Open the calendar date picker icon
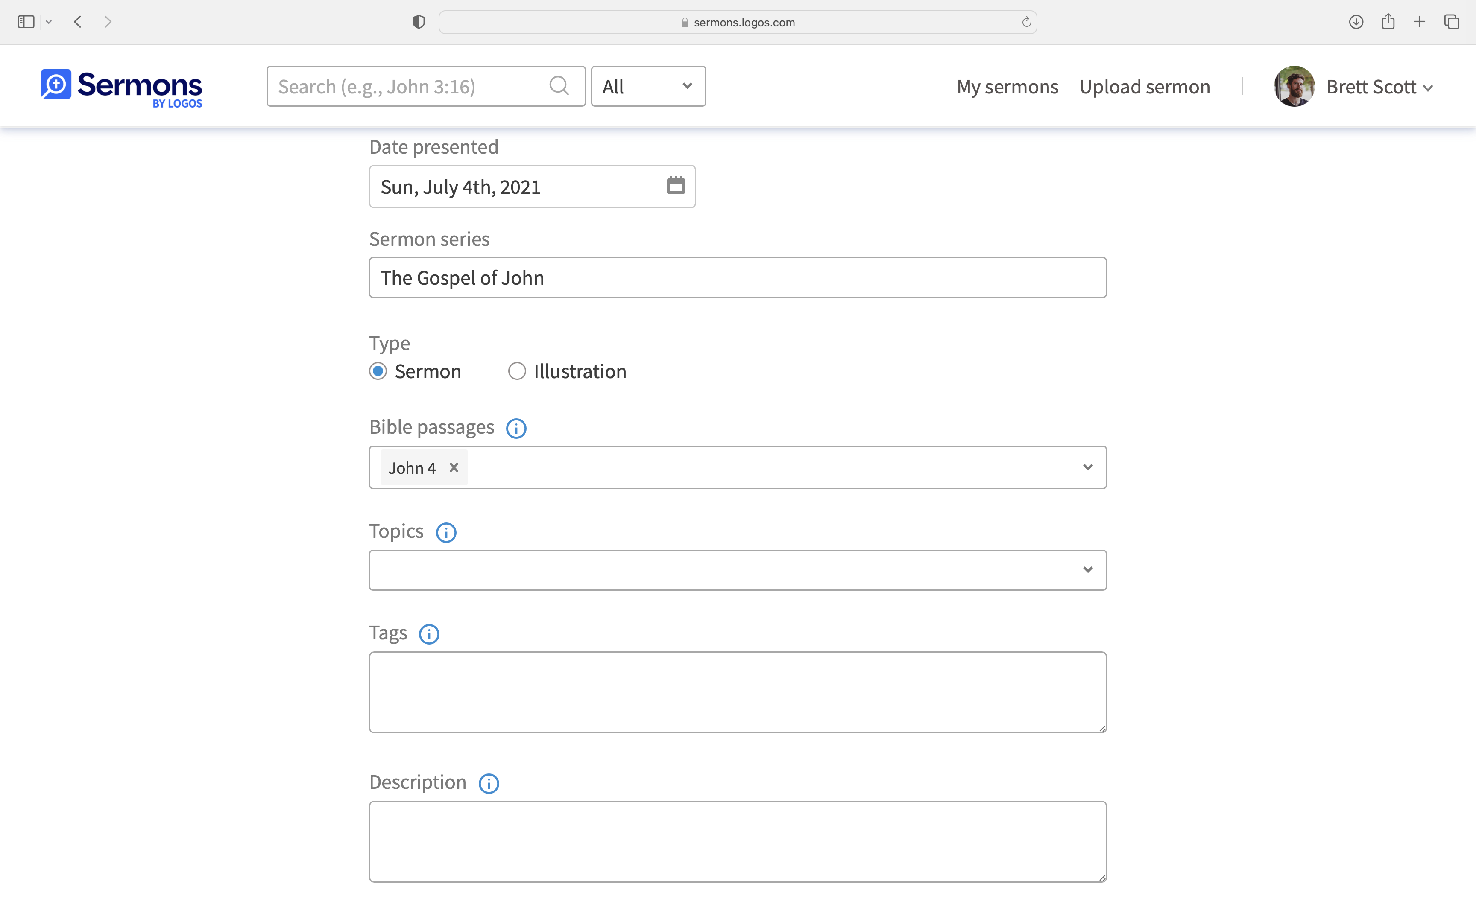Viewport: 1476px width, 922px height. pos(676,185)
